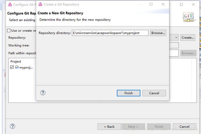The width and height of the screenshot is (201, 134).
Task: Cancel the Configure Git Repository wizard
Action: (184, 127)
